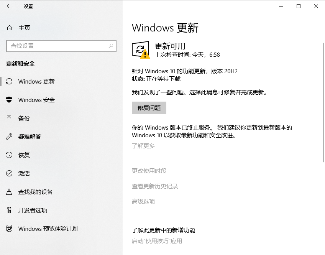Click the 修复问题 button
325x255 pixels.
point(149,108)
